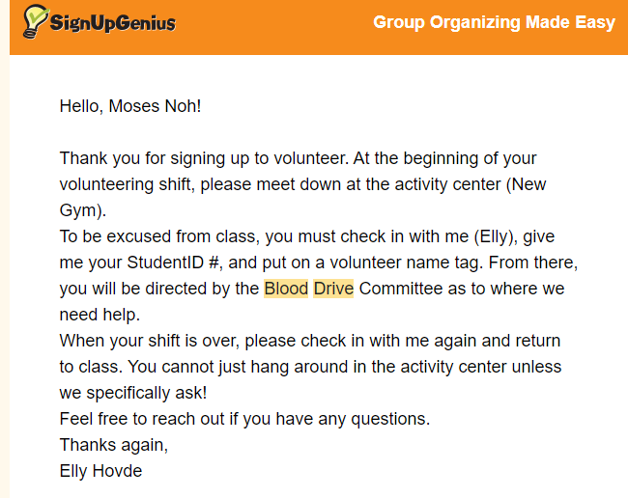628x498 pixels.
Task: Click the word 'Gym).' in the message
Action: [x=83, y=209]
